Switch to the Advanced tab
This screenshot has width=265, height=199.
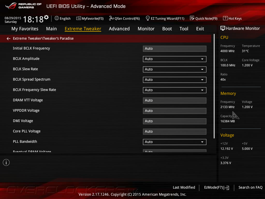pyautogui.click(x=119, y=29)
